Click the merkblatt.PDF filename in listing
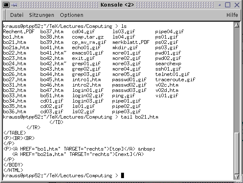Viewport: 243px width, 183px height. coord(131,42)
